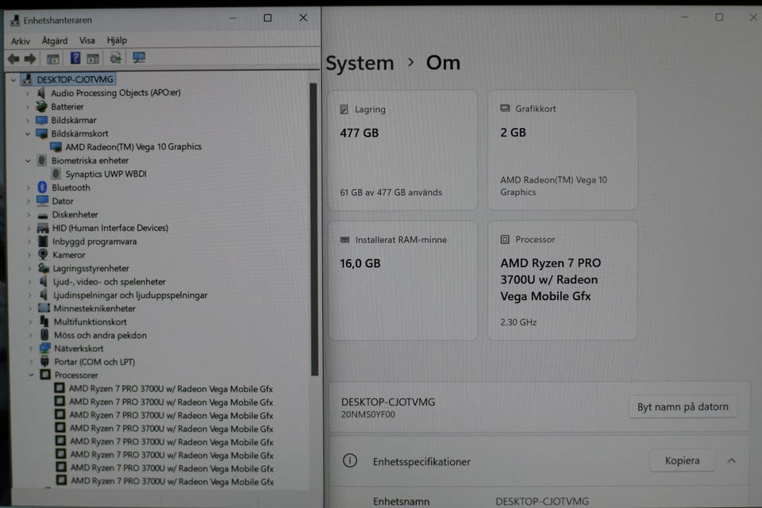The height and width of the screenshot is (508, 762).
Task: Click the 61 GB av 477 GB används text
Action: coord(391,193)
